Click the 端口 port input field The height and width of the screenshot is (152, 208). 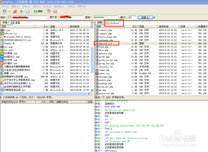point(132,17)
